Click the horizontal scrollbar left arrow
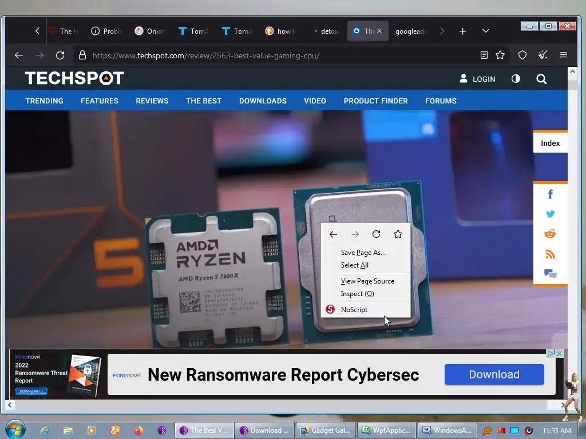 click(x=10, y=405)
